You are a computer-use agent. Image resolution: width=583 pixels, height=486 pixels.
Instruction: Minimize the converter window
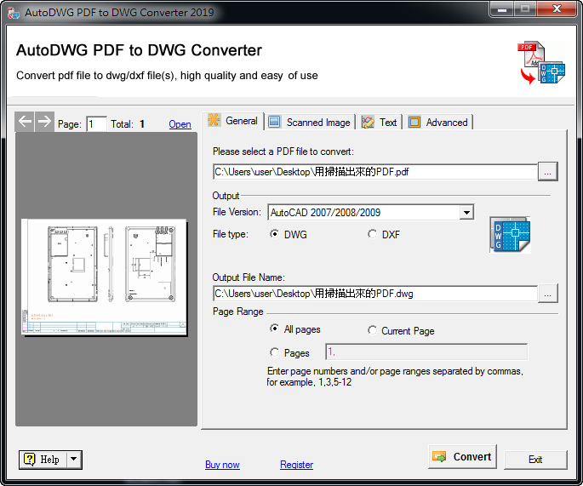(502, 9)
